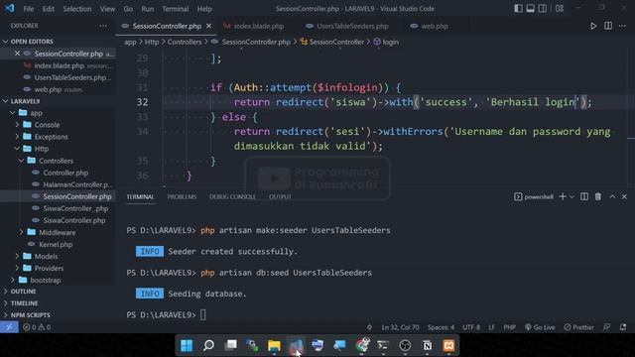This screenshot has height=357, width=635.
Task: Toggle primary sidebar layout icon
Action: click(518, 9)
